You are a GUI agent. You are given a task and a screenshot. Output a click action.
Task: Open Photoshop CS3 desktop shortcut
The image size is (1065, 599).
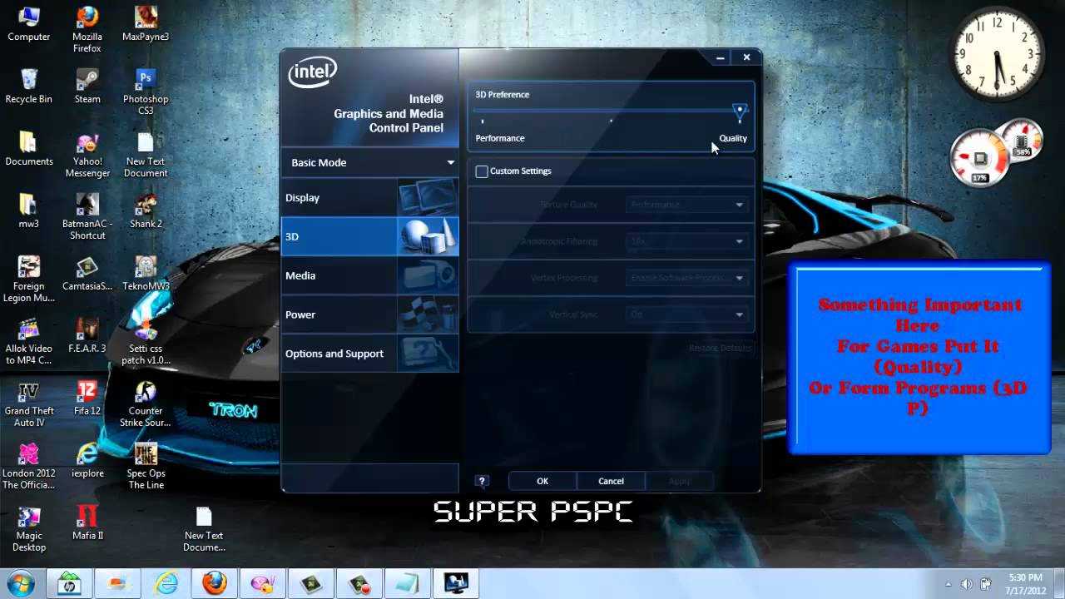tap(146, 92)
